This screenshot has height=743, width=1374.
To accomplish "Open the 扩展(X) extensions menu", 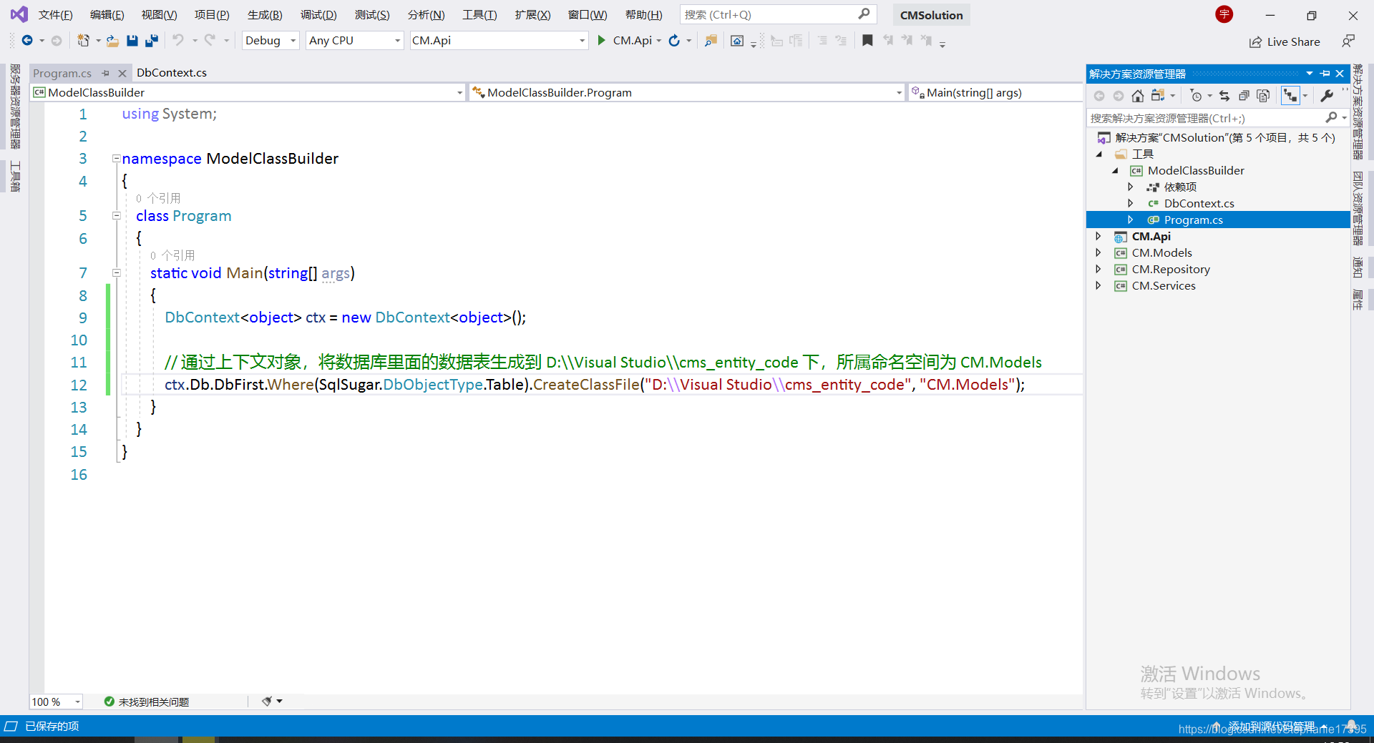I will click(532, 14).
